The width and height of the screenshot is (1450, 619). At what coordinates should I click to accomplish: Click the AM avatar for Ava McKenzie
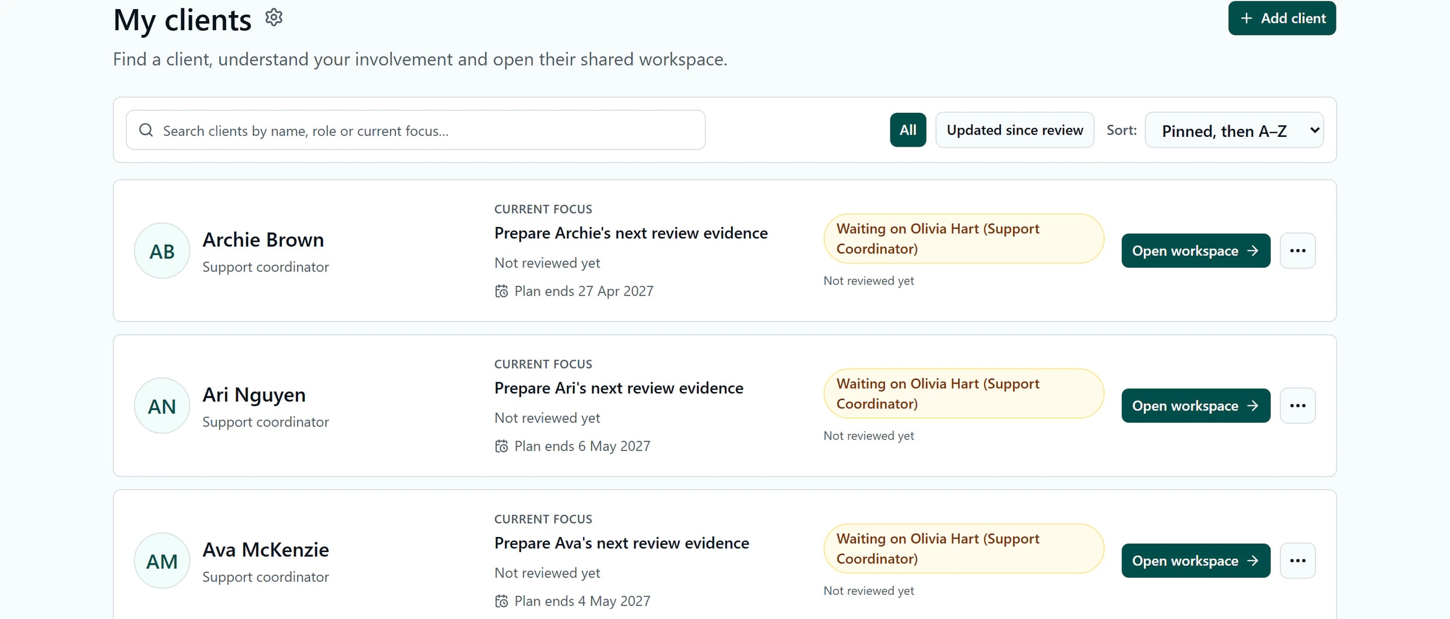tap(162, 560)
